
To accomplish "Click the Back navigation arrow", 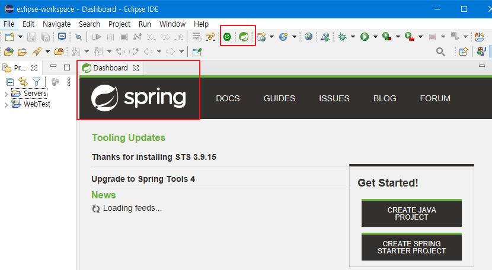I will (148, 52).
